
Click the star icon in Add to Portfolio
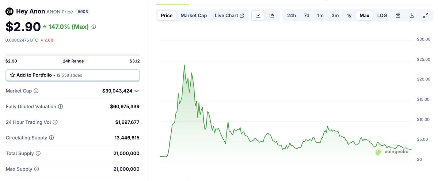pyautogui.click(x=12, y=75)
